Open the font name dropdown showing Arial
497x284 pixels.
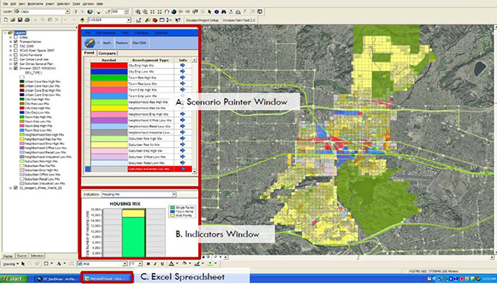point(125,263)
